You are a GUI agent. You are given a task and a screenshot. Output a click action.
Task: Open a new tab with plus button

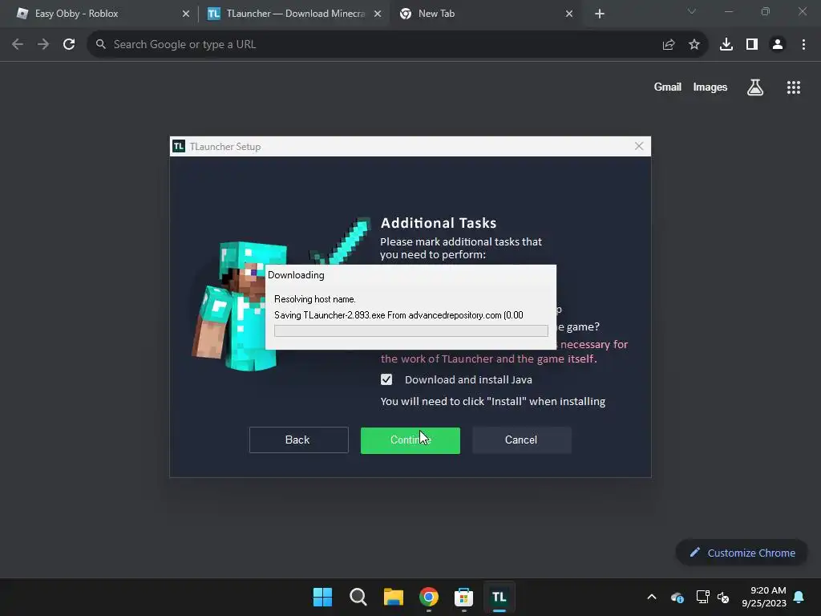coord(600,14)
